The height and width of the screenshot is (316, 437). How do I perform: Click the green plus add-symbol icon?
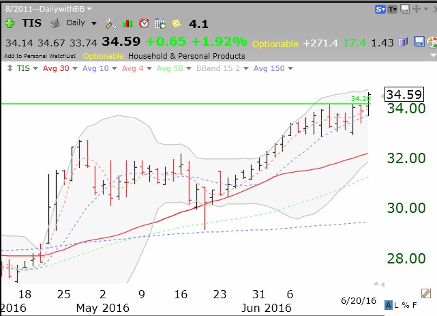click(10, 23)
